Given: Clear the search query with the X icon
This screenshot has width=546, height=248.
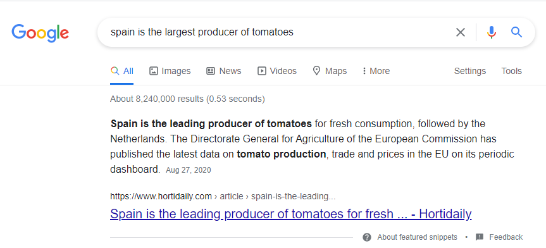Looking at the screenshot, I should [461, 32].
